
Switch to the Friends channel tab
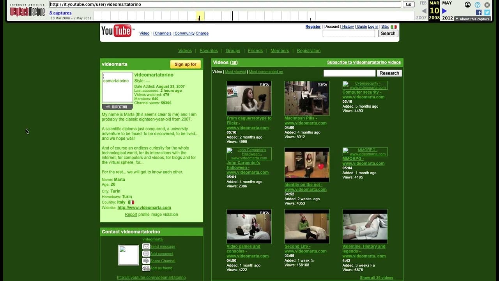[x=255, y=51]
